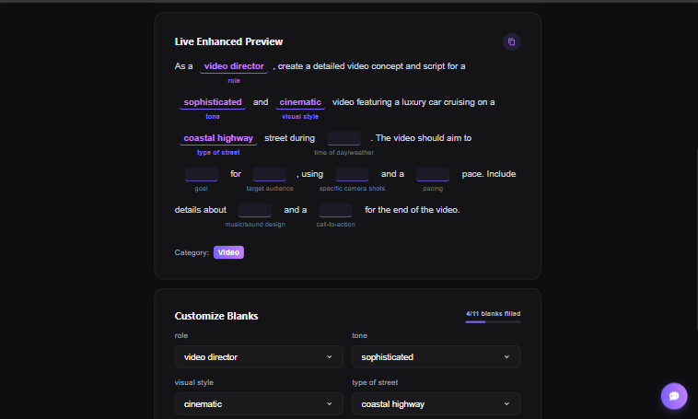The image size is (698, 419).
Task: Click the copy prompt icon
Action: tap(512, 41)
